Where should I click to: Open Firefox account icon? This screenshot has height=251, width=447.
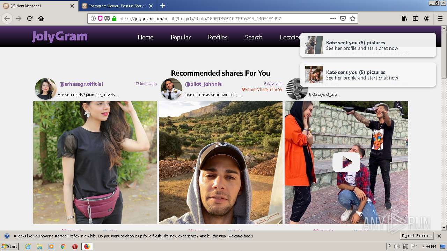[x=427, y=18]
